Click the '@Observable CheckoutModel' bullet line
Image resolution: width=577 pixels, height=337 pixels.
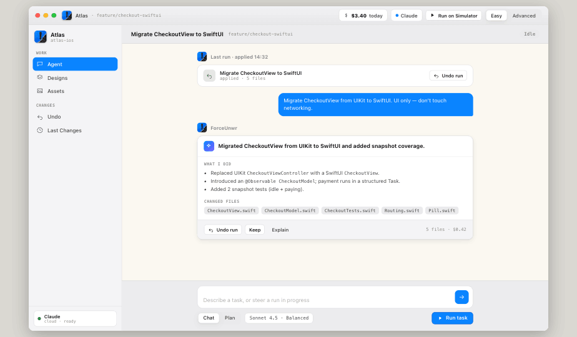tap(305, 181)
